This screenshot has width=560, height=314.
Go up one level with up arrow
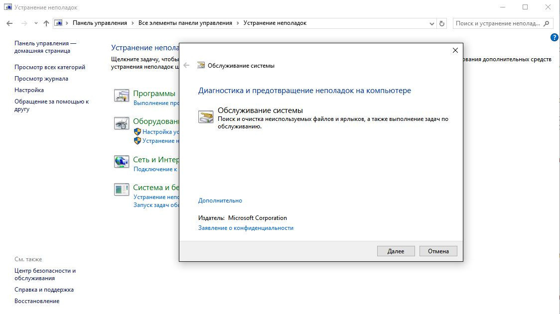coord(46,23)
